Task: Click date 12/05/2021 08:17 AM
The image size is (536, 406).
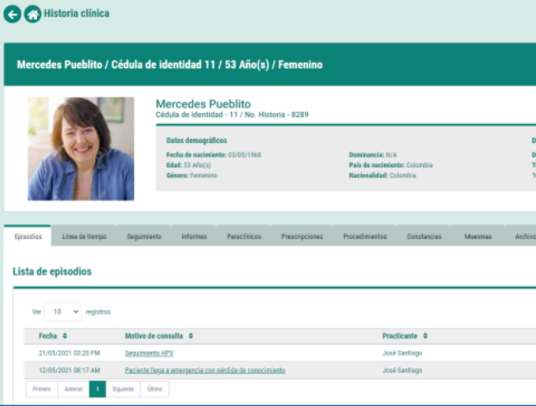Action: (69, 370)
